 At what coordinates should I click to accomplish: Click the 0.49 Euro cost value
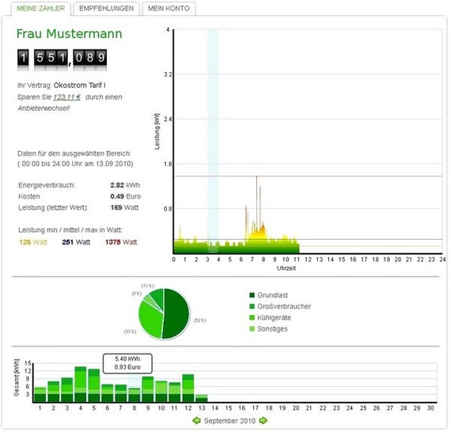125,196
